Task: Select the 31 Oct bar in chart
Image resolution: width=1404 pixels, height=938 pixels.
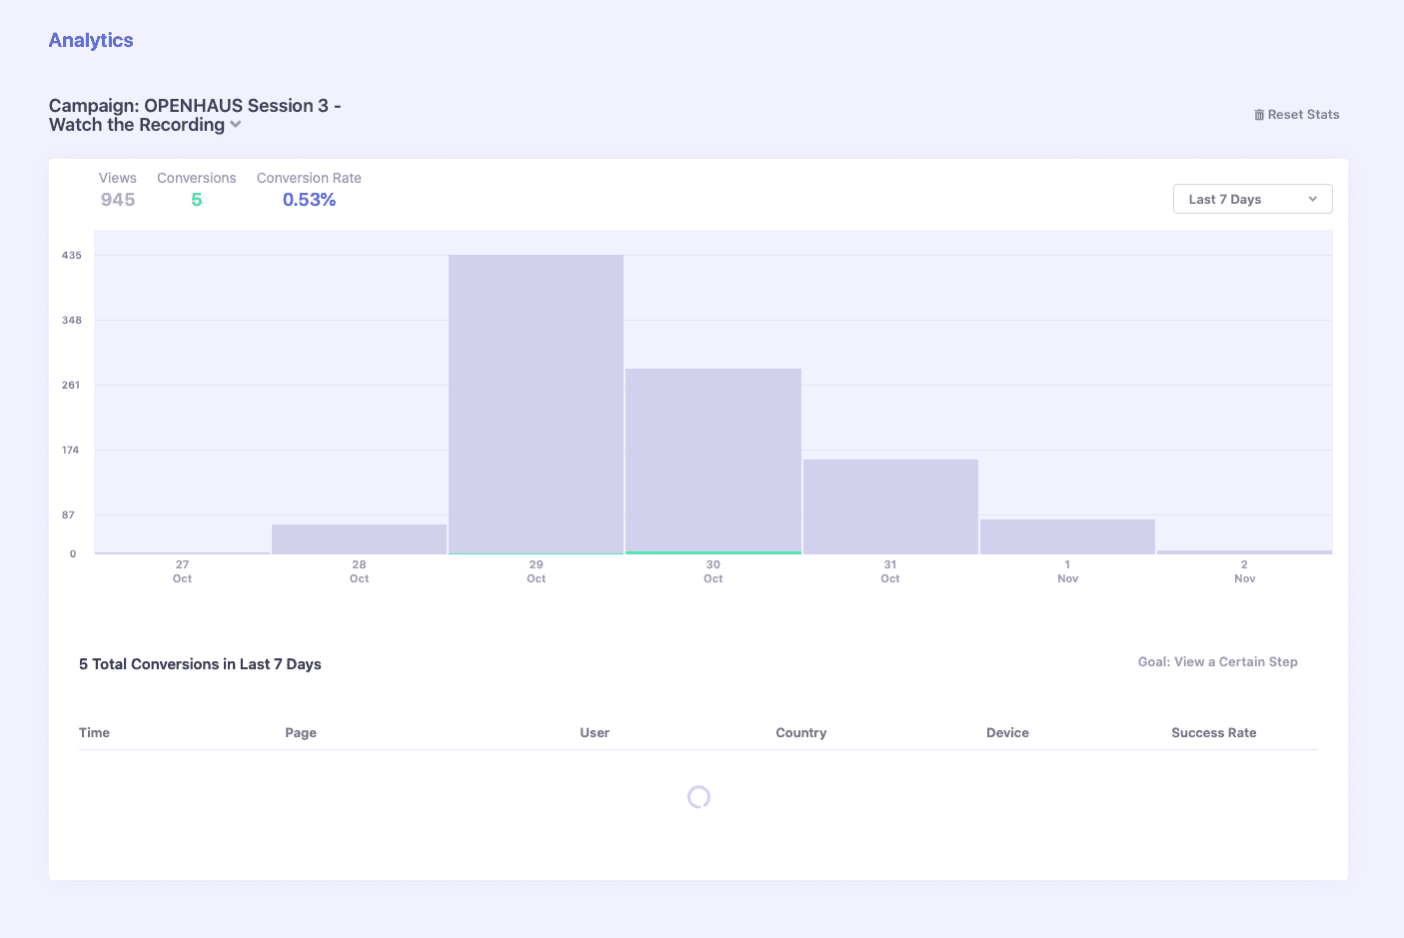Action: click(x=890, y=504)
